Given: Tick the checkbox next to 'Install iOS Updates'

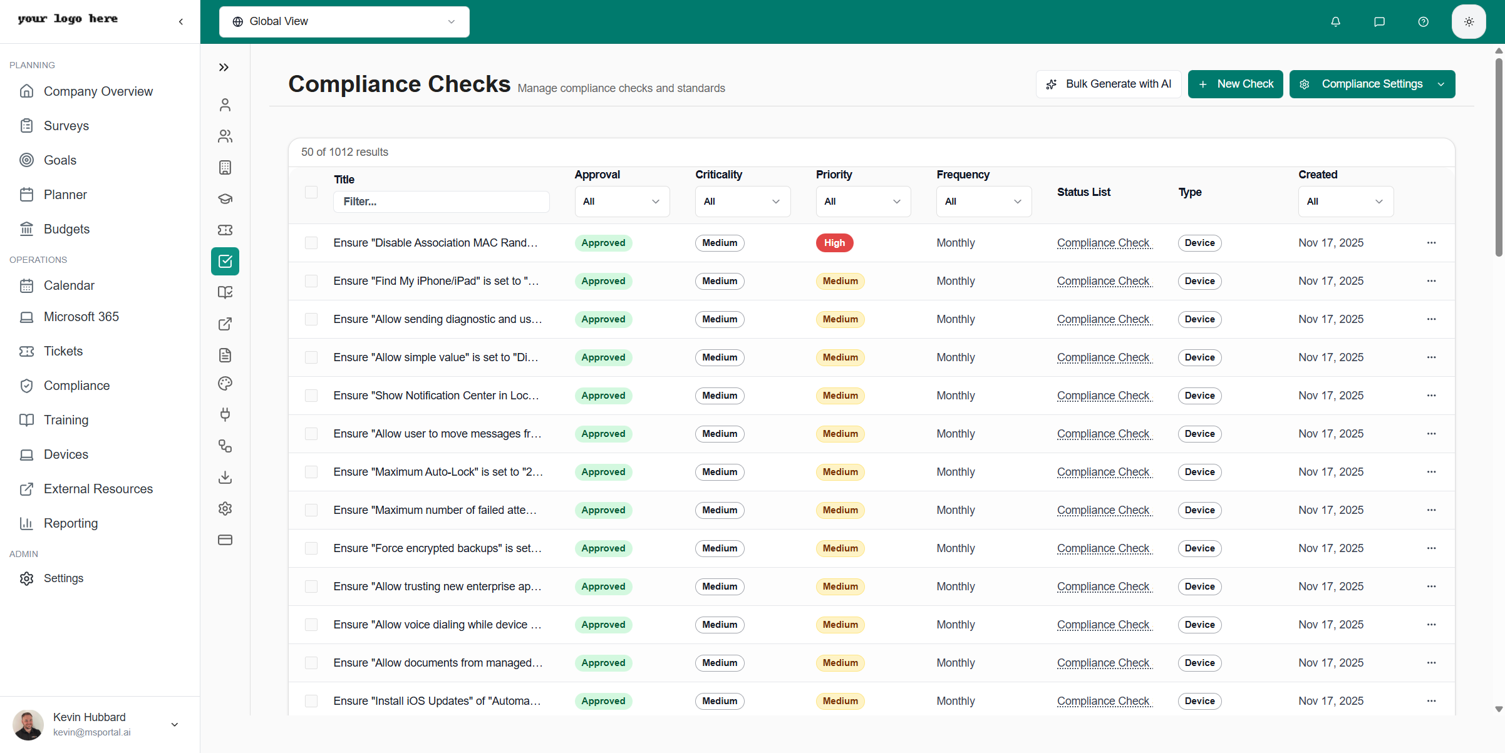Looking at the screenshot, I should click(311, 700).
